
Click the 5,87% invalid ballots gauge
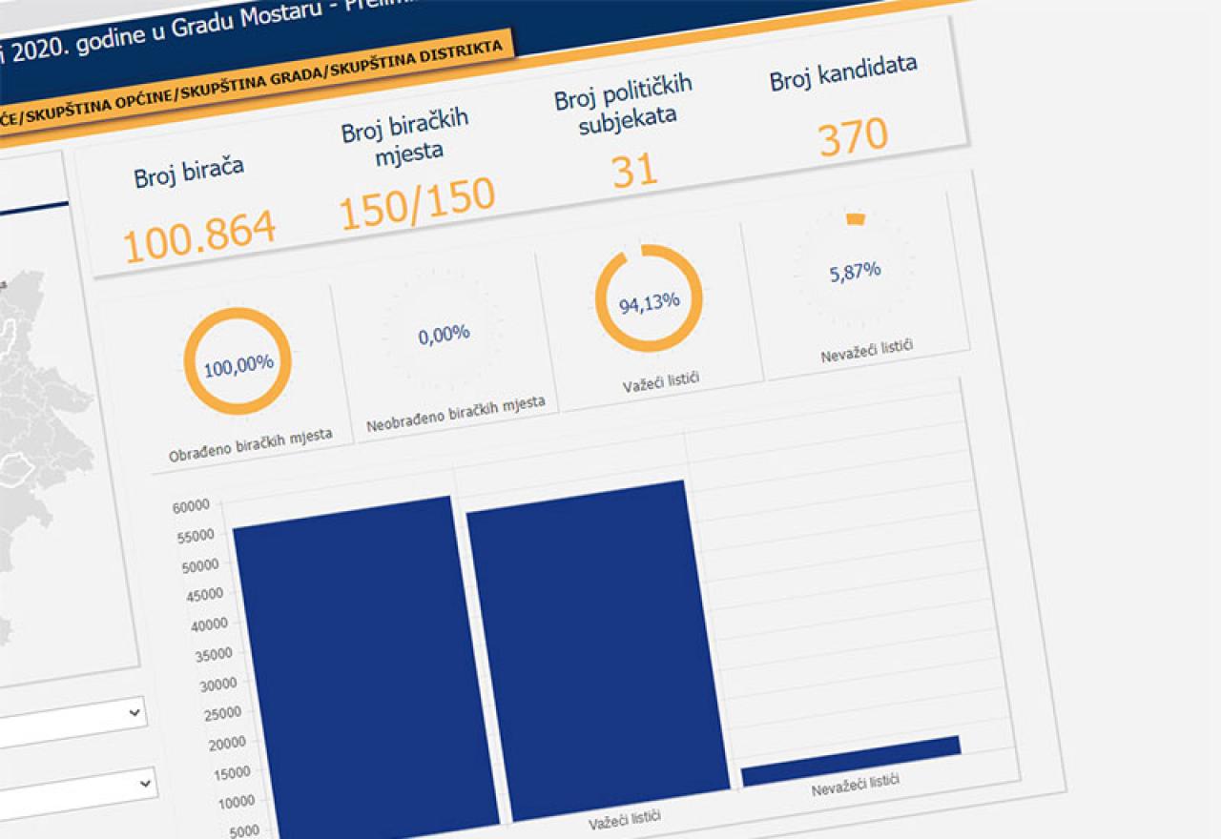coord(855,272)
